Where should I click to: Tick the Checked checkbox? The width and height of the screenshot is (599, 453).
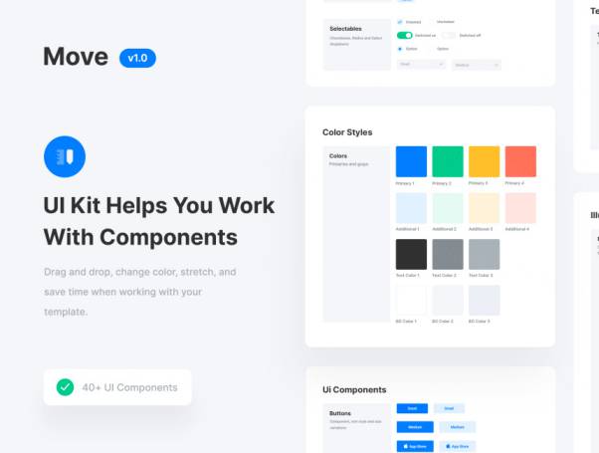[400, 21]
